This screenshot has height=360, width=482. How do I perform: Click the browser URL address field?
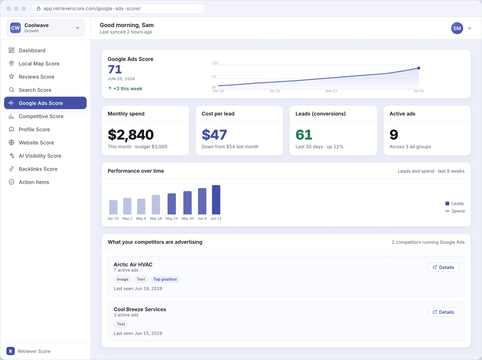pyautogui.click(x=118, y=8)
